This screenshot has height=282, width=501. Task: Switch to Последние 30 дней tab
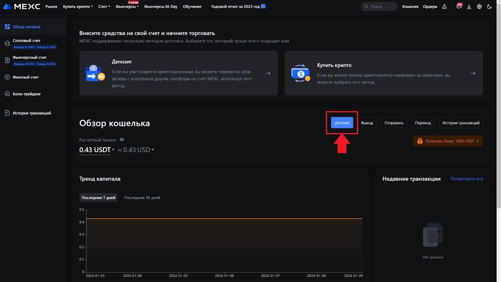click(x=142, y=198)
